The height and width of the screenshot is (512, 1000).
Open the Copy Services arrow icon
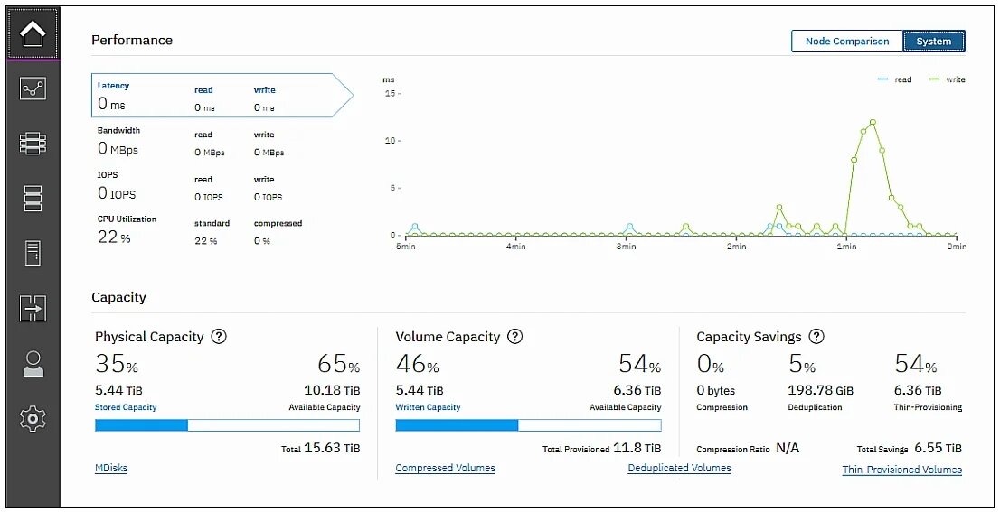pyautogui.click(x=33, y=308)
